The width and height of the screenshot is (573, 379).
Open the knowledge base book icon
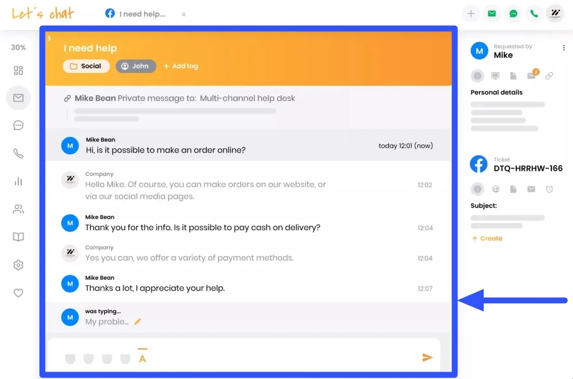[18, 237]
